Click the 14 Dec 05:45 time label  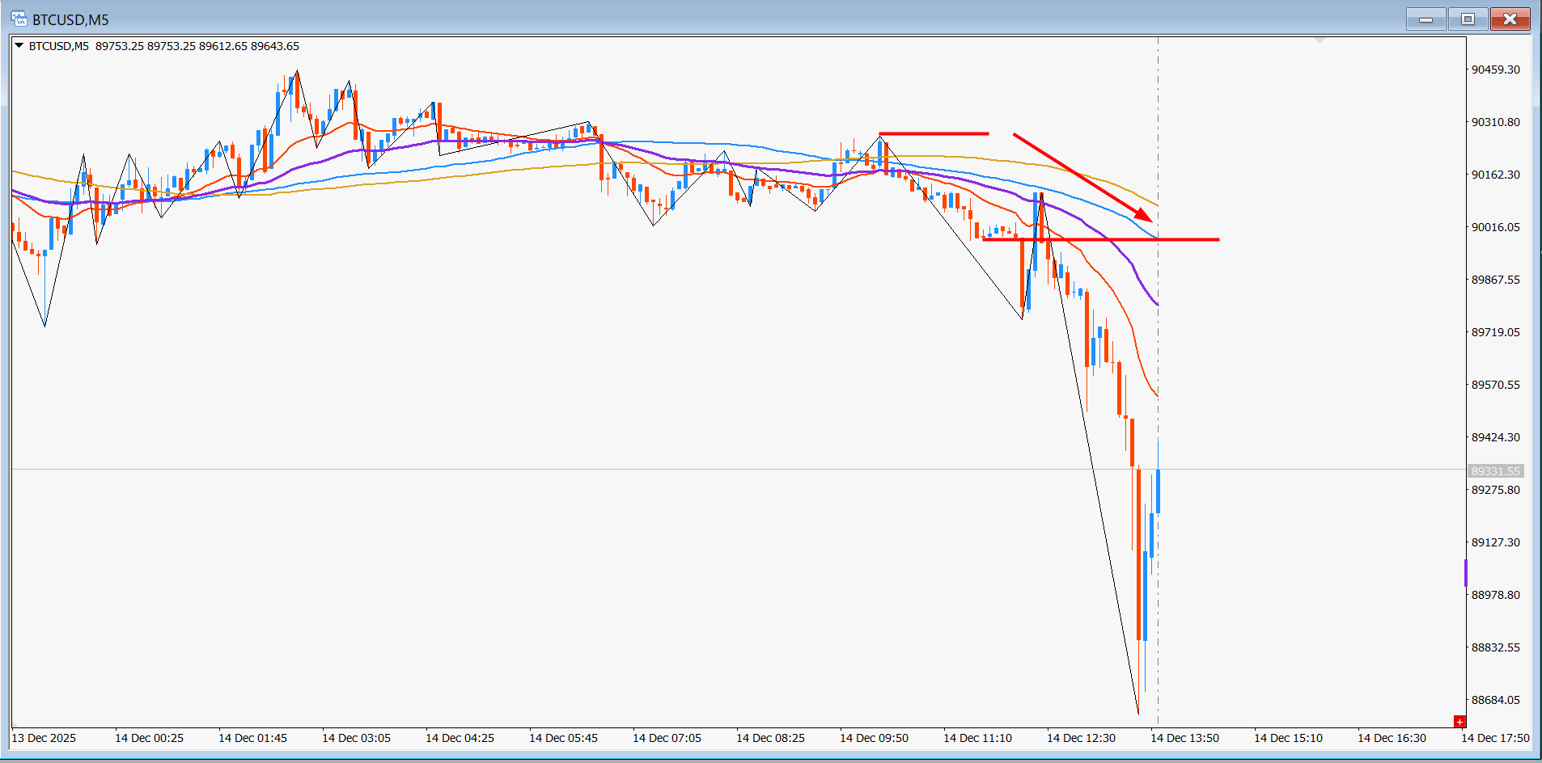[x=563, y=738]
